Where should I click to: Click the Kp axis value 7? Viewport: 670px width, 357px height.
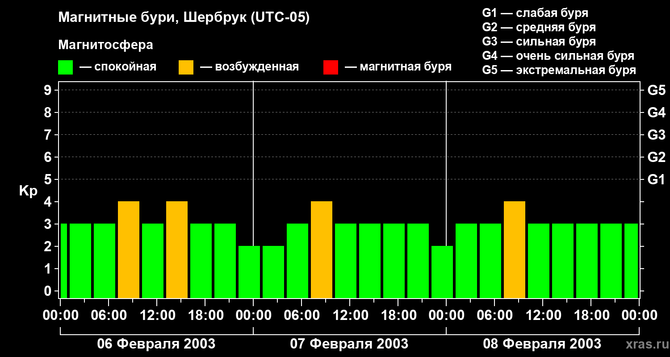(49, 135)
